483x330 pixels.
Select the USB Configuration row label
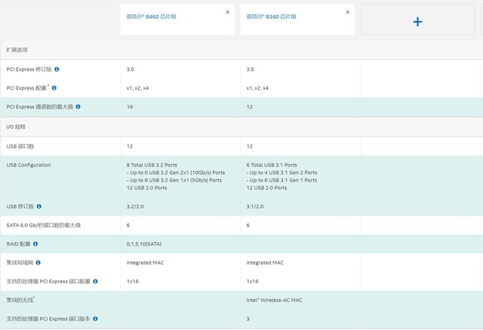pos(26,163)
